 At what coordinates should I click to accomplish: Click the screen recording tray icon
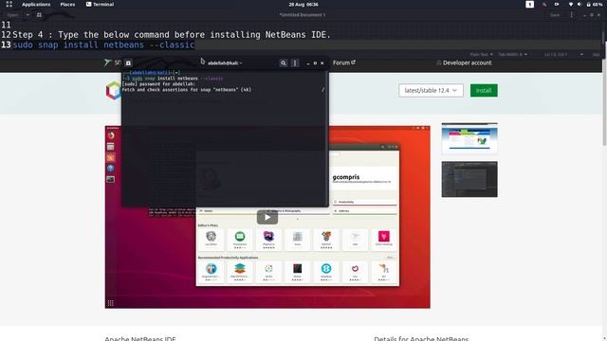[557, 4]
